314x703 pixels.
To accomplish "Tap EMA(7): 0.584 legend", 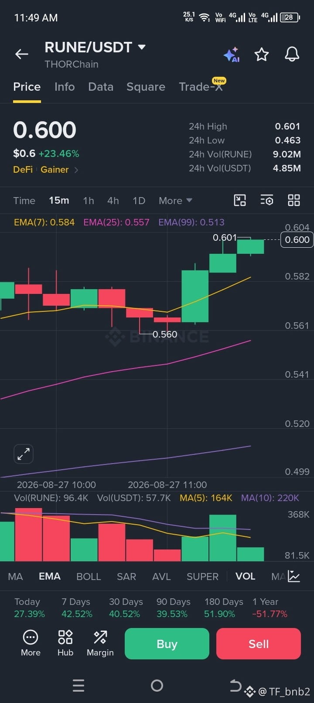I will click(44, 222).
